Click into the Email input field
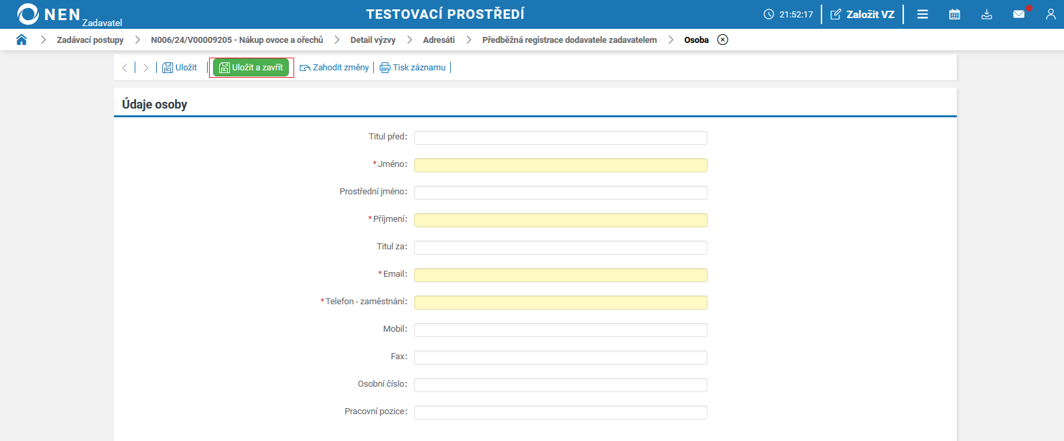Image resolution: width=1064 pixels, height=441 pixels. pyautogui.click(x=560, y=275)
